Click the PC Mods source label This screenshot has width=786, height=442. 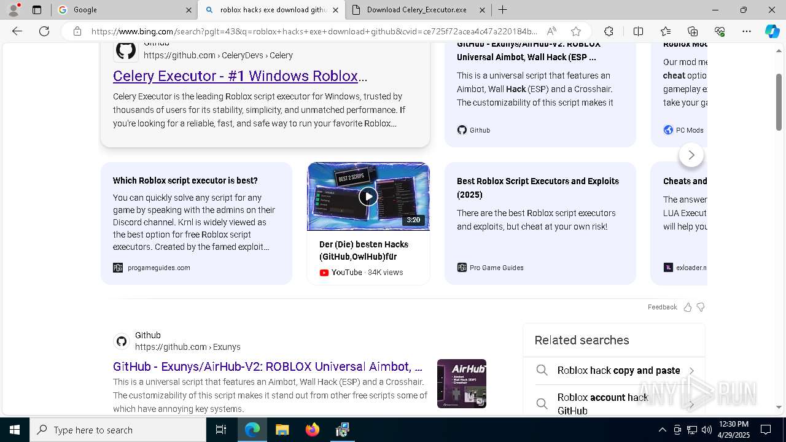pos(683,130)
